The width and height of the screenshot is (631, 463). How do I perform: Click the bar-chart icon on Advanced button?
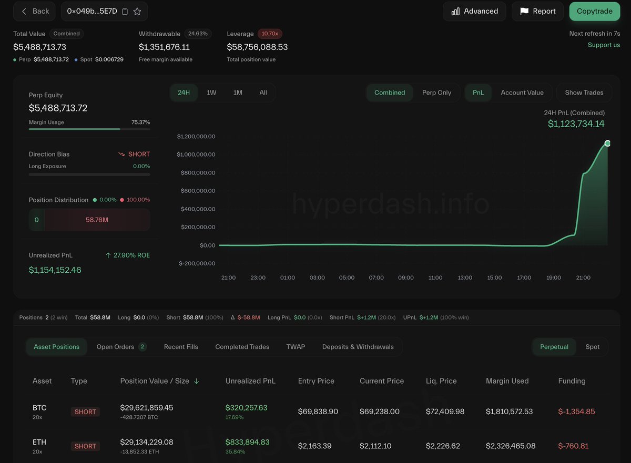(x=455, y=11)
